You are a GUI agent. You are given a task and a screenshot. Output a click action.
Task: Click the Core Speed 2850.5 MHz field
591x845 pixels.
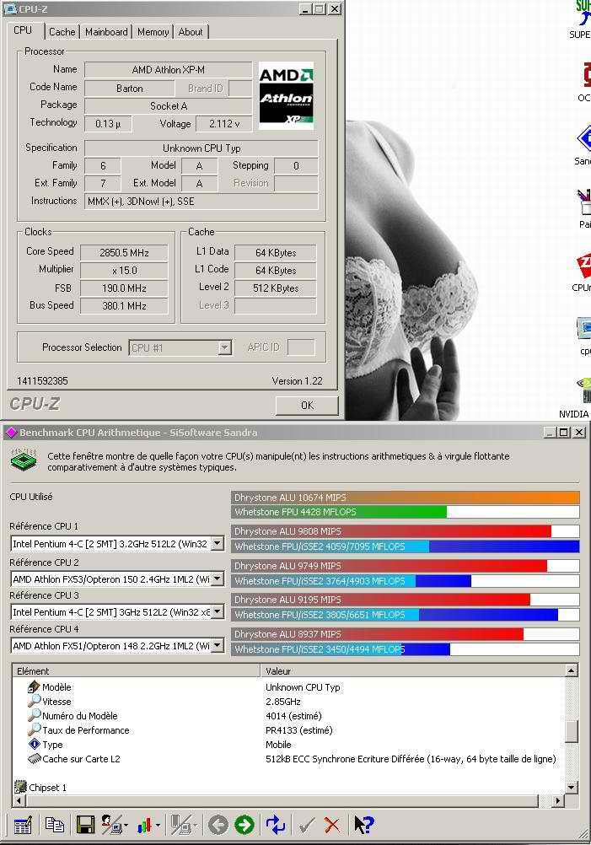tap(124, 252)
